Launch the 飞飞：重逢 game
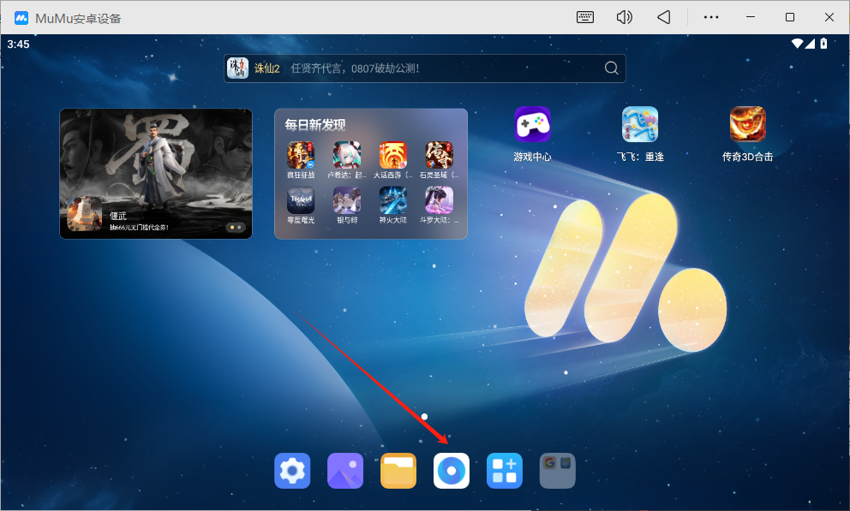 tap(640, 125)
